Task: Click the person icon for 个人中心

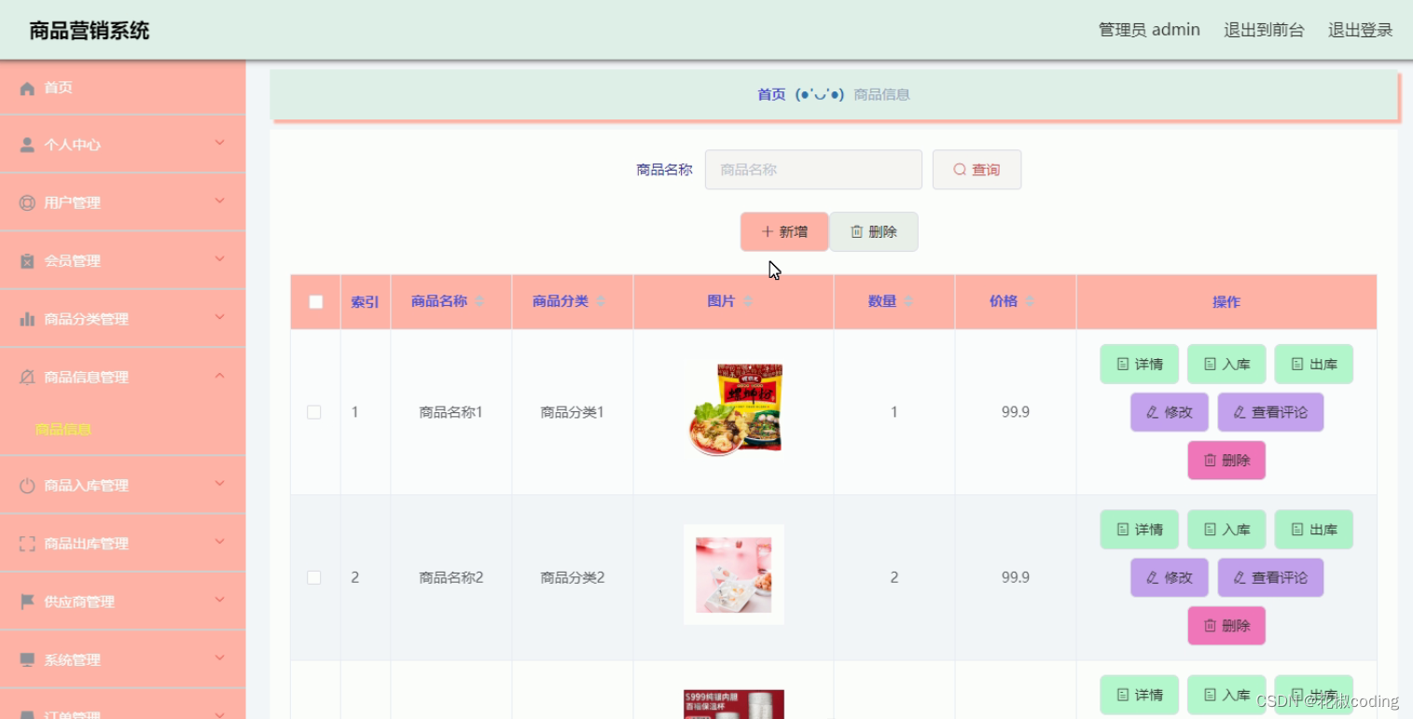Action: pos(27,145)
